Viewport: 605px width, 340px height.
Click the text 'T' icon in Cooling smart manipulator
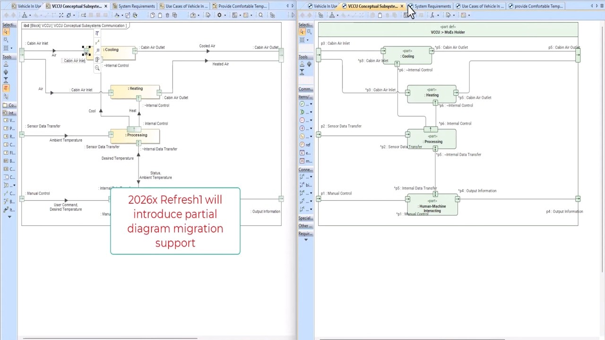pyautogui.click(x=97, y=34)
